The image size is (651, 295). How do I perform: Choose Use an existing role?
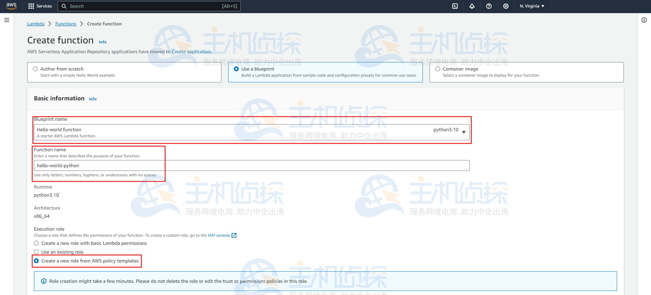(x=36, y=252)
